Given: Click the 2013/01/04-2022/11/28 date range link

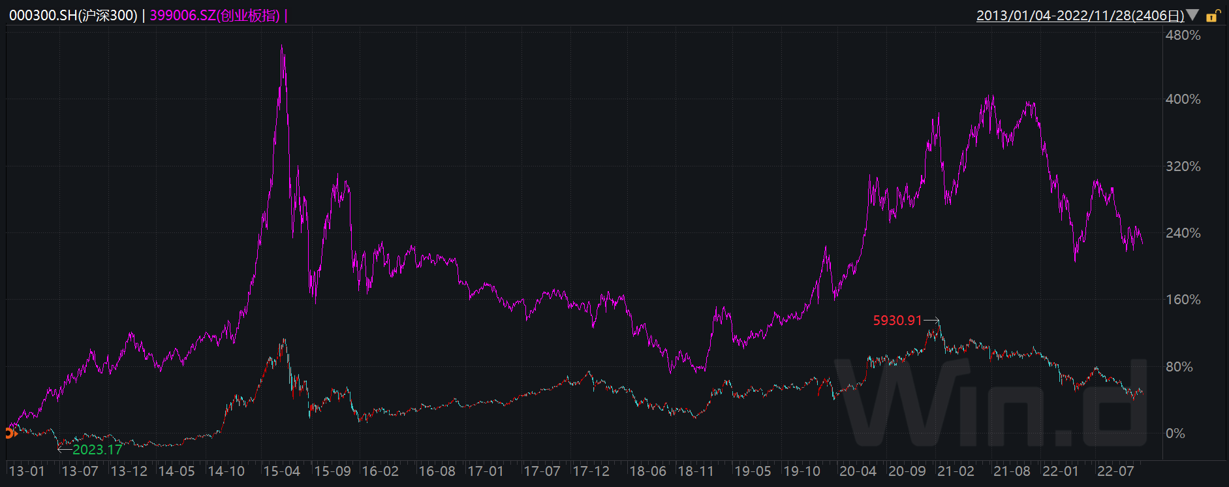Looking at the screenshot, I should [x=1080, y=16].
